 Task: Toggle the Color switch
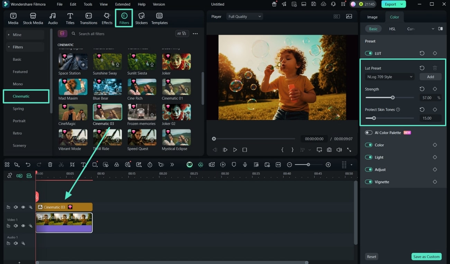point(369,145)
